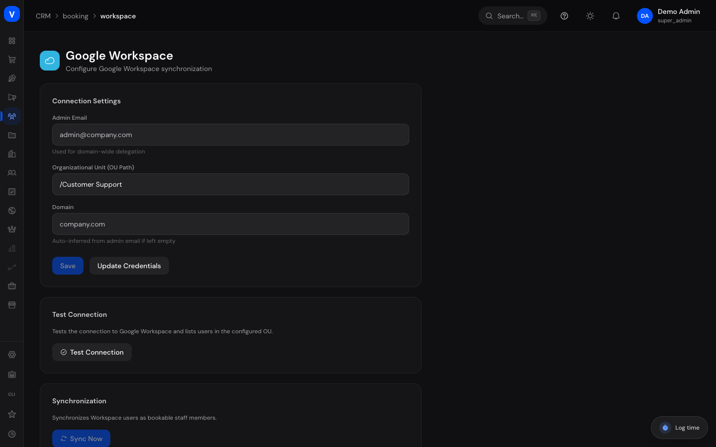Open the Log time widget
Screen dimensions: 716x447
[679, 428]
